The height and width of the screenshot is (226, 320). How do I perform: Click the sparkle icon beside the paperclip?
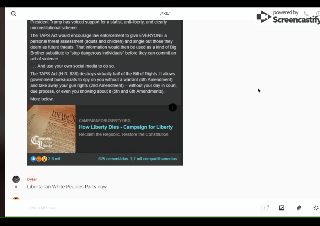316,208
